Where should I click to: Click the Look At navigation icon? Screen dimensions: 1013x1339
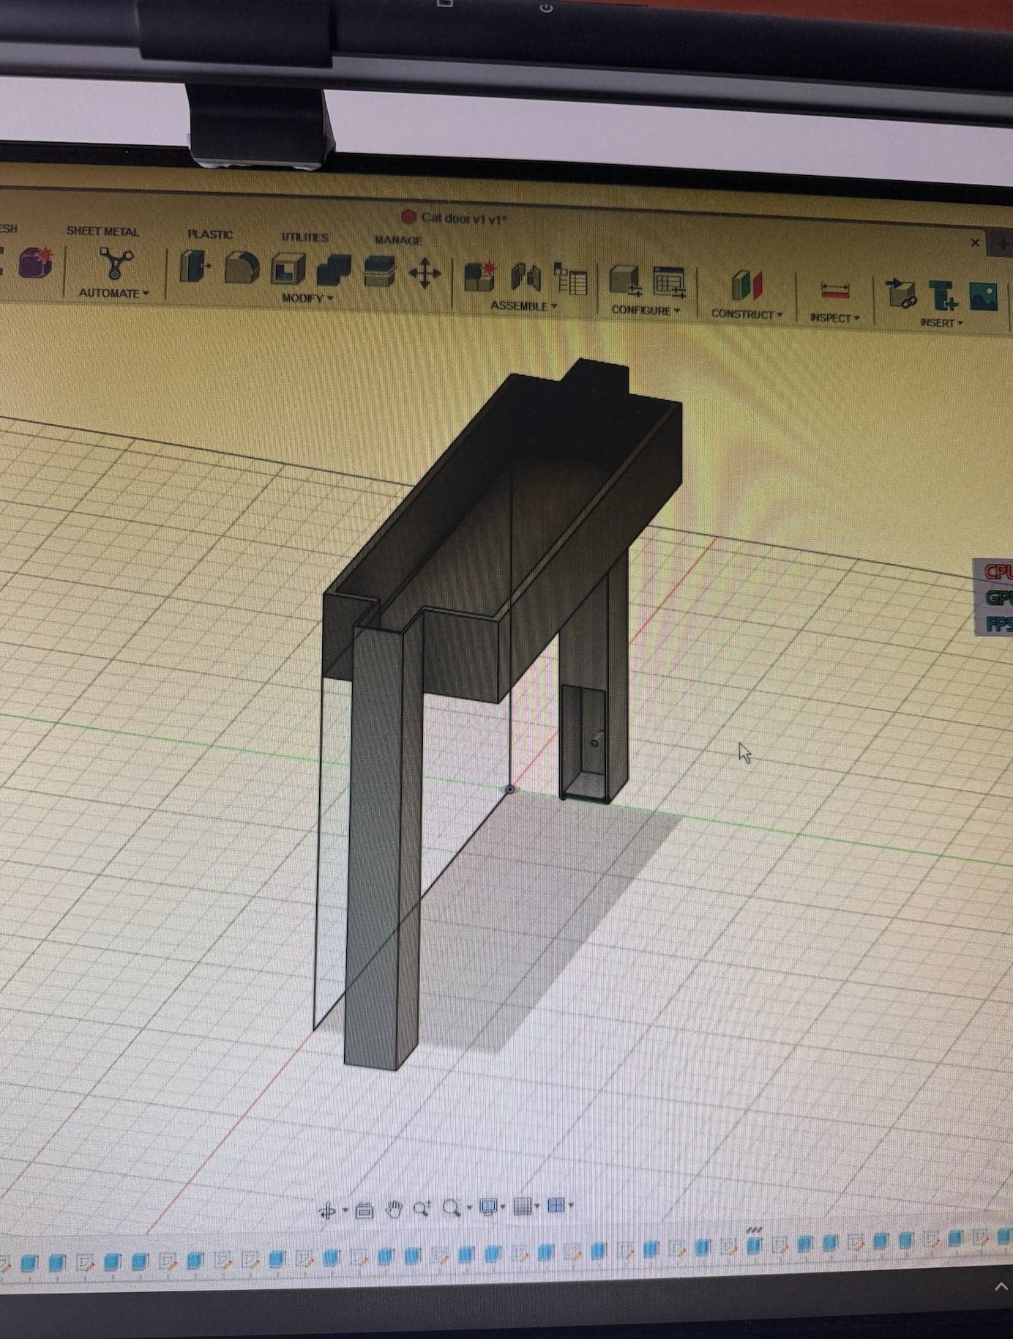point(364,1212)
